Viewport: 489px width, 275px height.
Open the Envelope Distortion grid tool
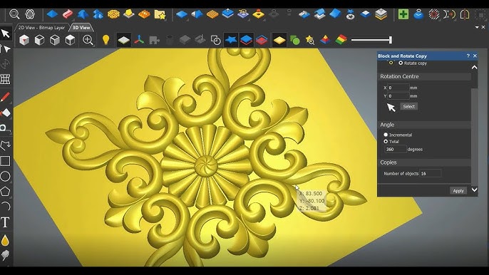pyautogui.click(x=5, y=79)
